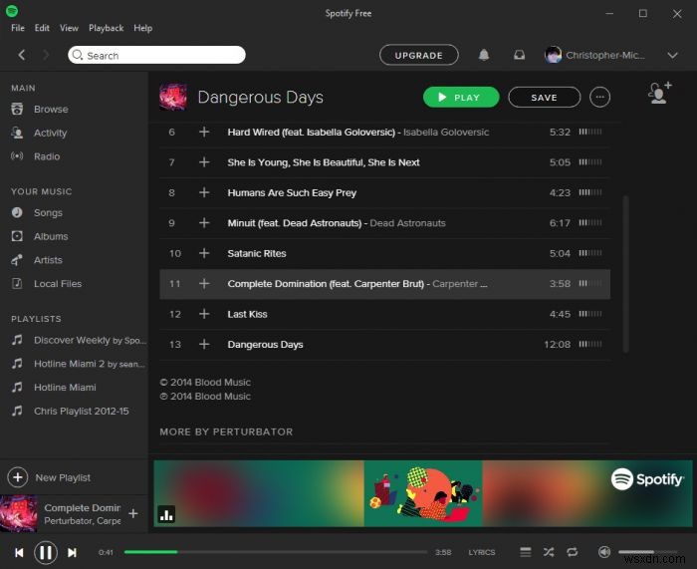Mute the volume speaker icon

[604, 552]
